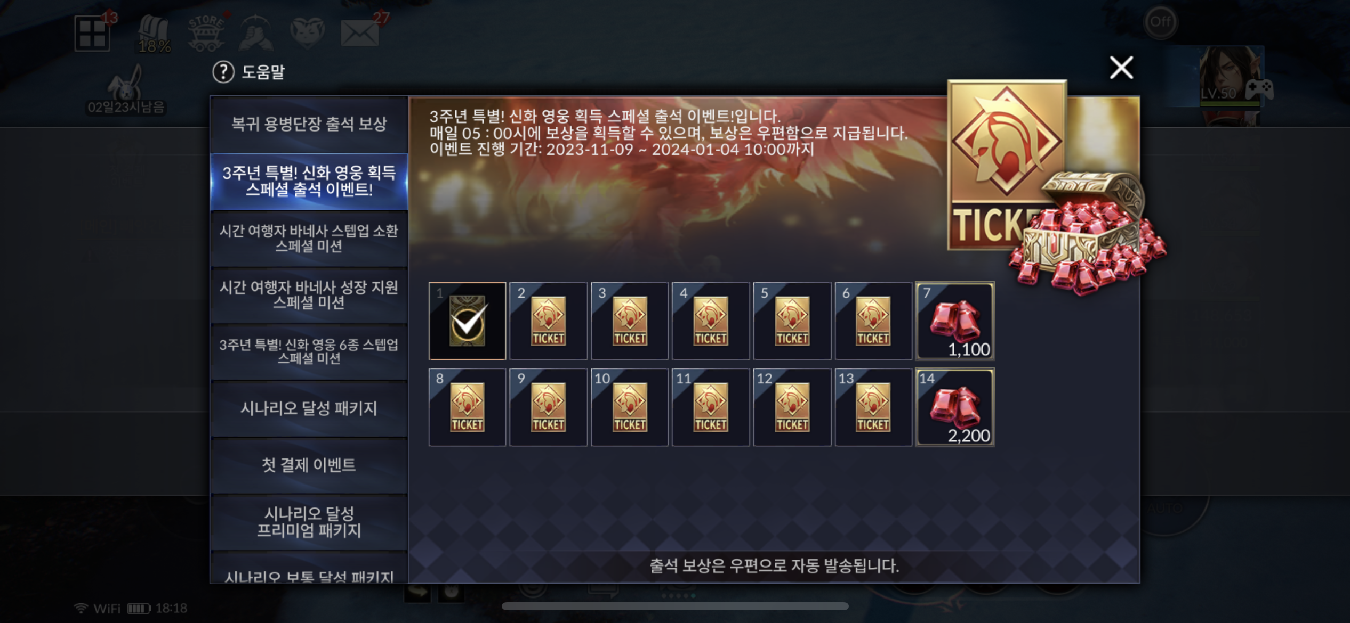Switch to 시나리오 달성 패키지 tab
The width and height of the screenshot is (1350, 623).
pyautogui.click(x=309, y=408)
